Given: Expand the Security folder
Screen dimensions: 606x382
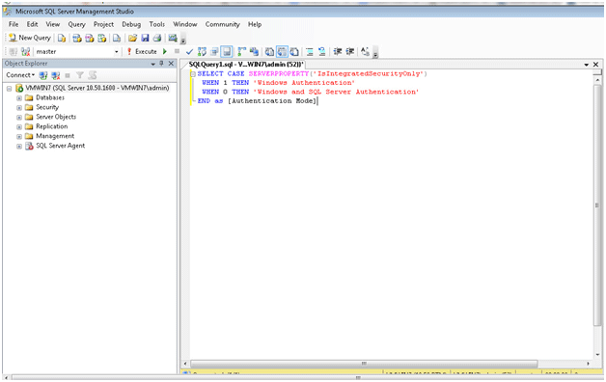Looking at the screenshot, I should (x=19, y=108).
